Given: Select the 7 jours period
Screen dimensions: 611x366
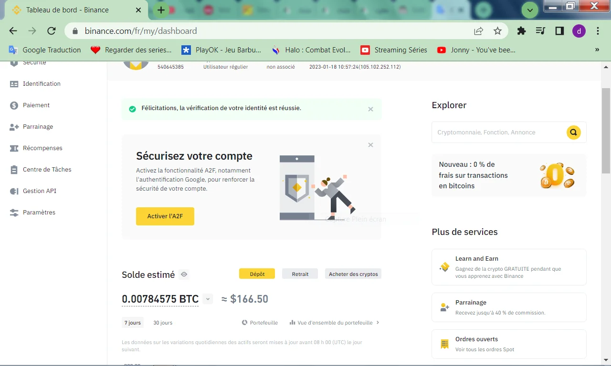Looking at the screenshot, I should [x=133, y=323].
